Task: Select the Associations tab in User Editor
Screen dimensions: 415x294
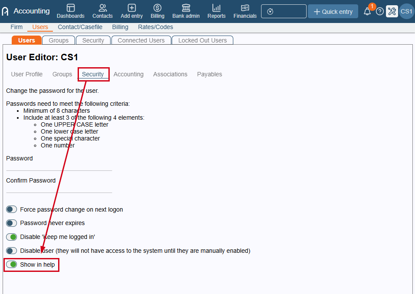Action: [x=170, y=74]
